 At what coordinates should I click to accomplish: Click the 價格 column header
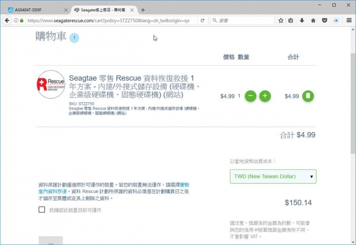tap(229, 57)
